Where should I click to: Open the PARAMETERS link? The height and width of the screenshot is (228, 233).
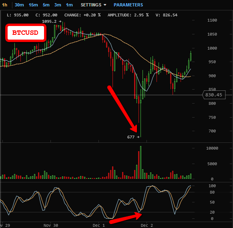pos(128,5)
